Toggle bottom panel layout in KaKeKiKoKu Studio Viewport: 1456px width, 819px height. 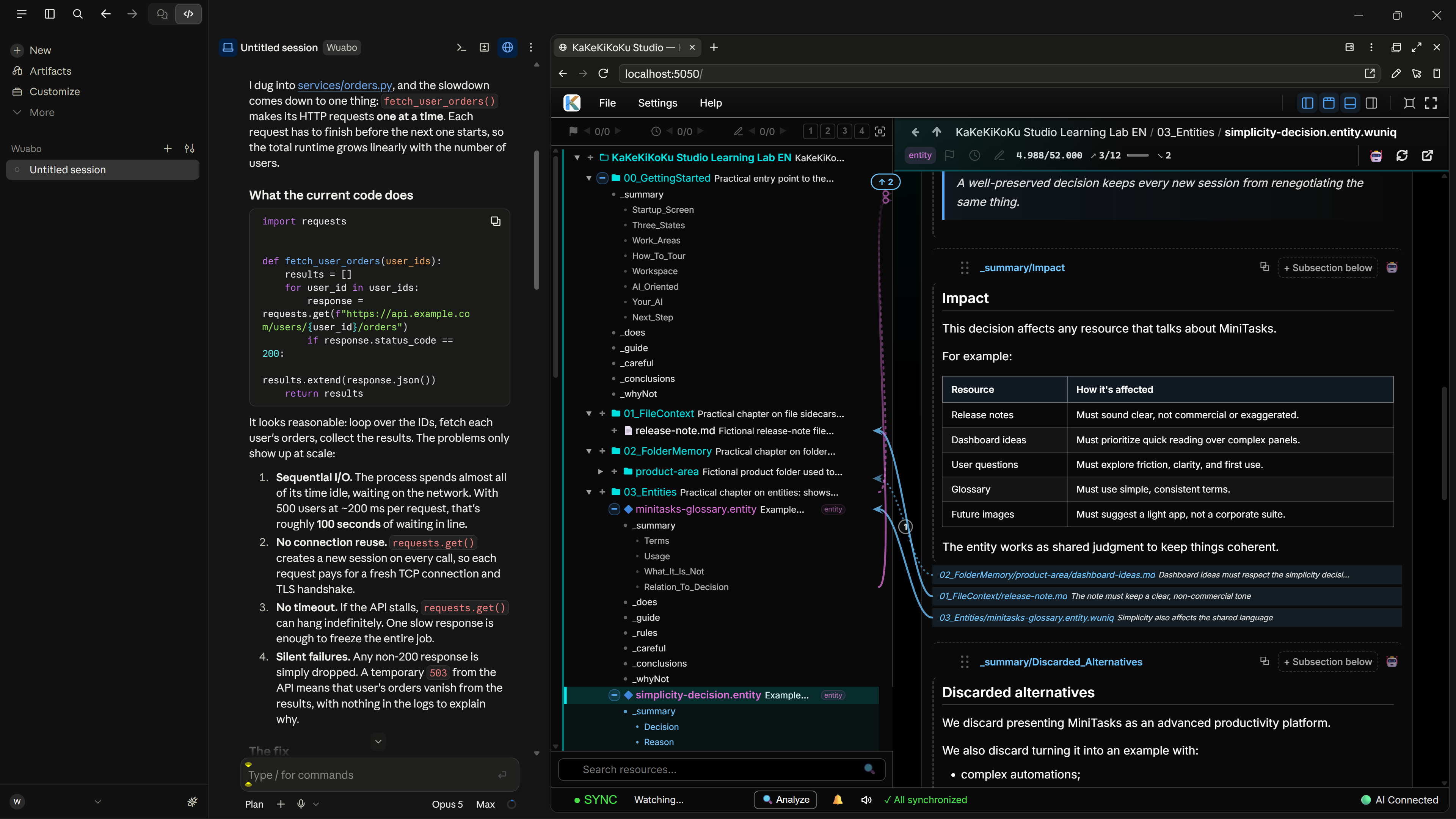coord(1350,103)
